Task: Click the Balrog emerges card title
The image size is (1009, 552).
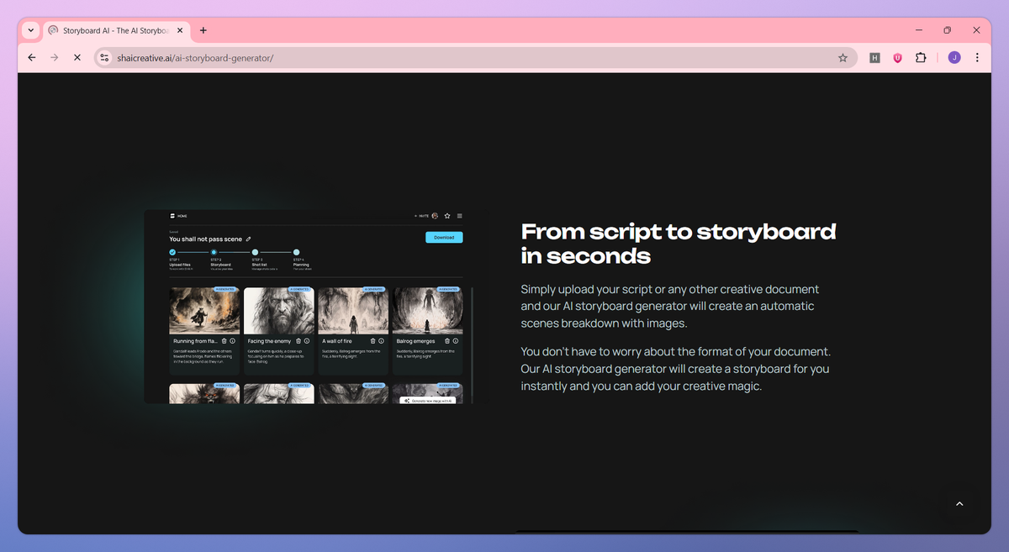Action: tap(415, 341)
